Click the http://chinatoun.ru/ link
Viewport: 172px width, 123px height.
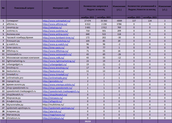pos(53,118)
